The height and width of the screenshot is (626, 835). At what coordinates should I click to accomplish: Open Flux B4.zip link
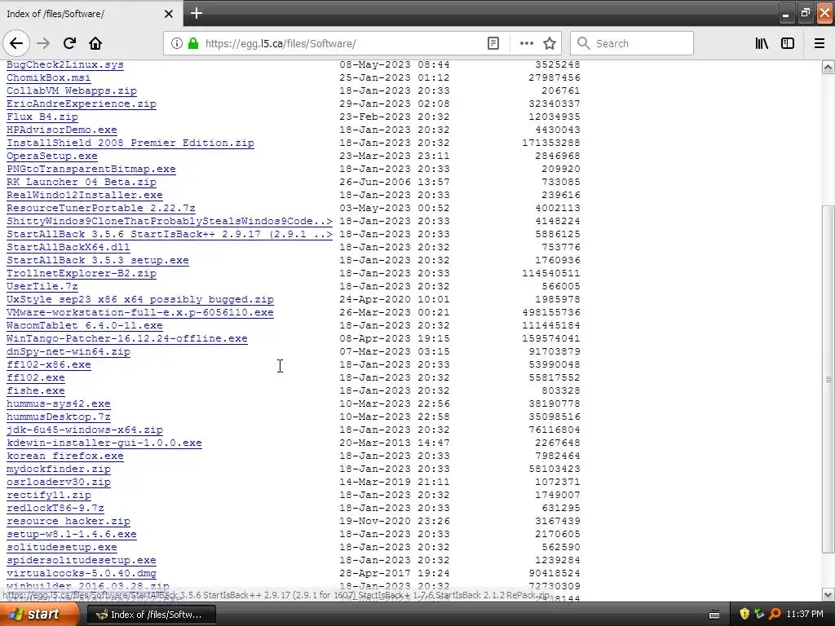point(42,117)
